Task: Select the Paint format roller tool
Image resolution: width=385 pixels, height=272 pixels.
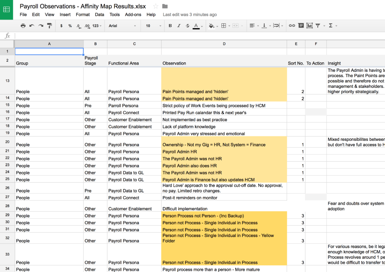Action: 49,26
